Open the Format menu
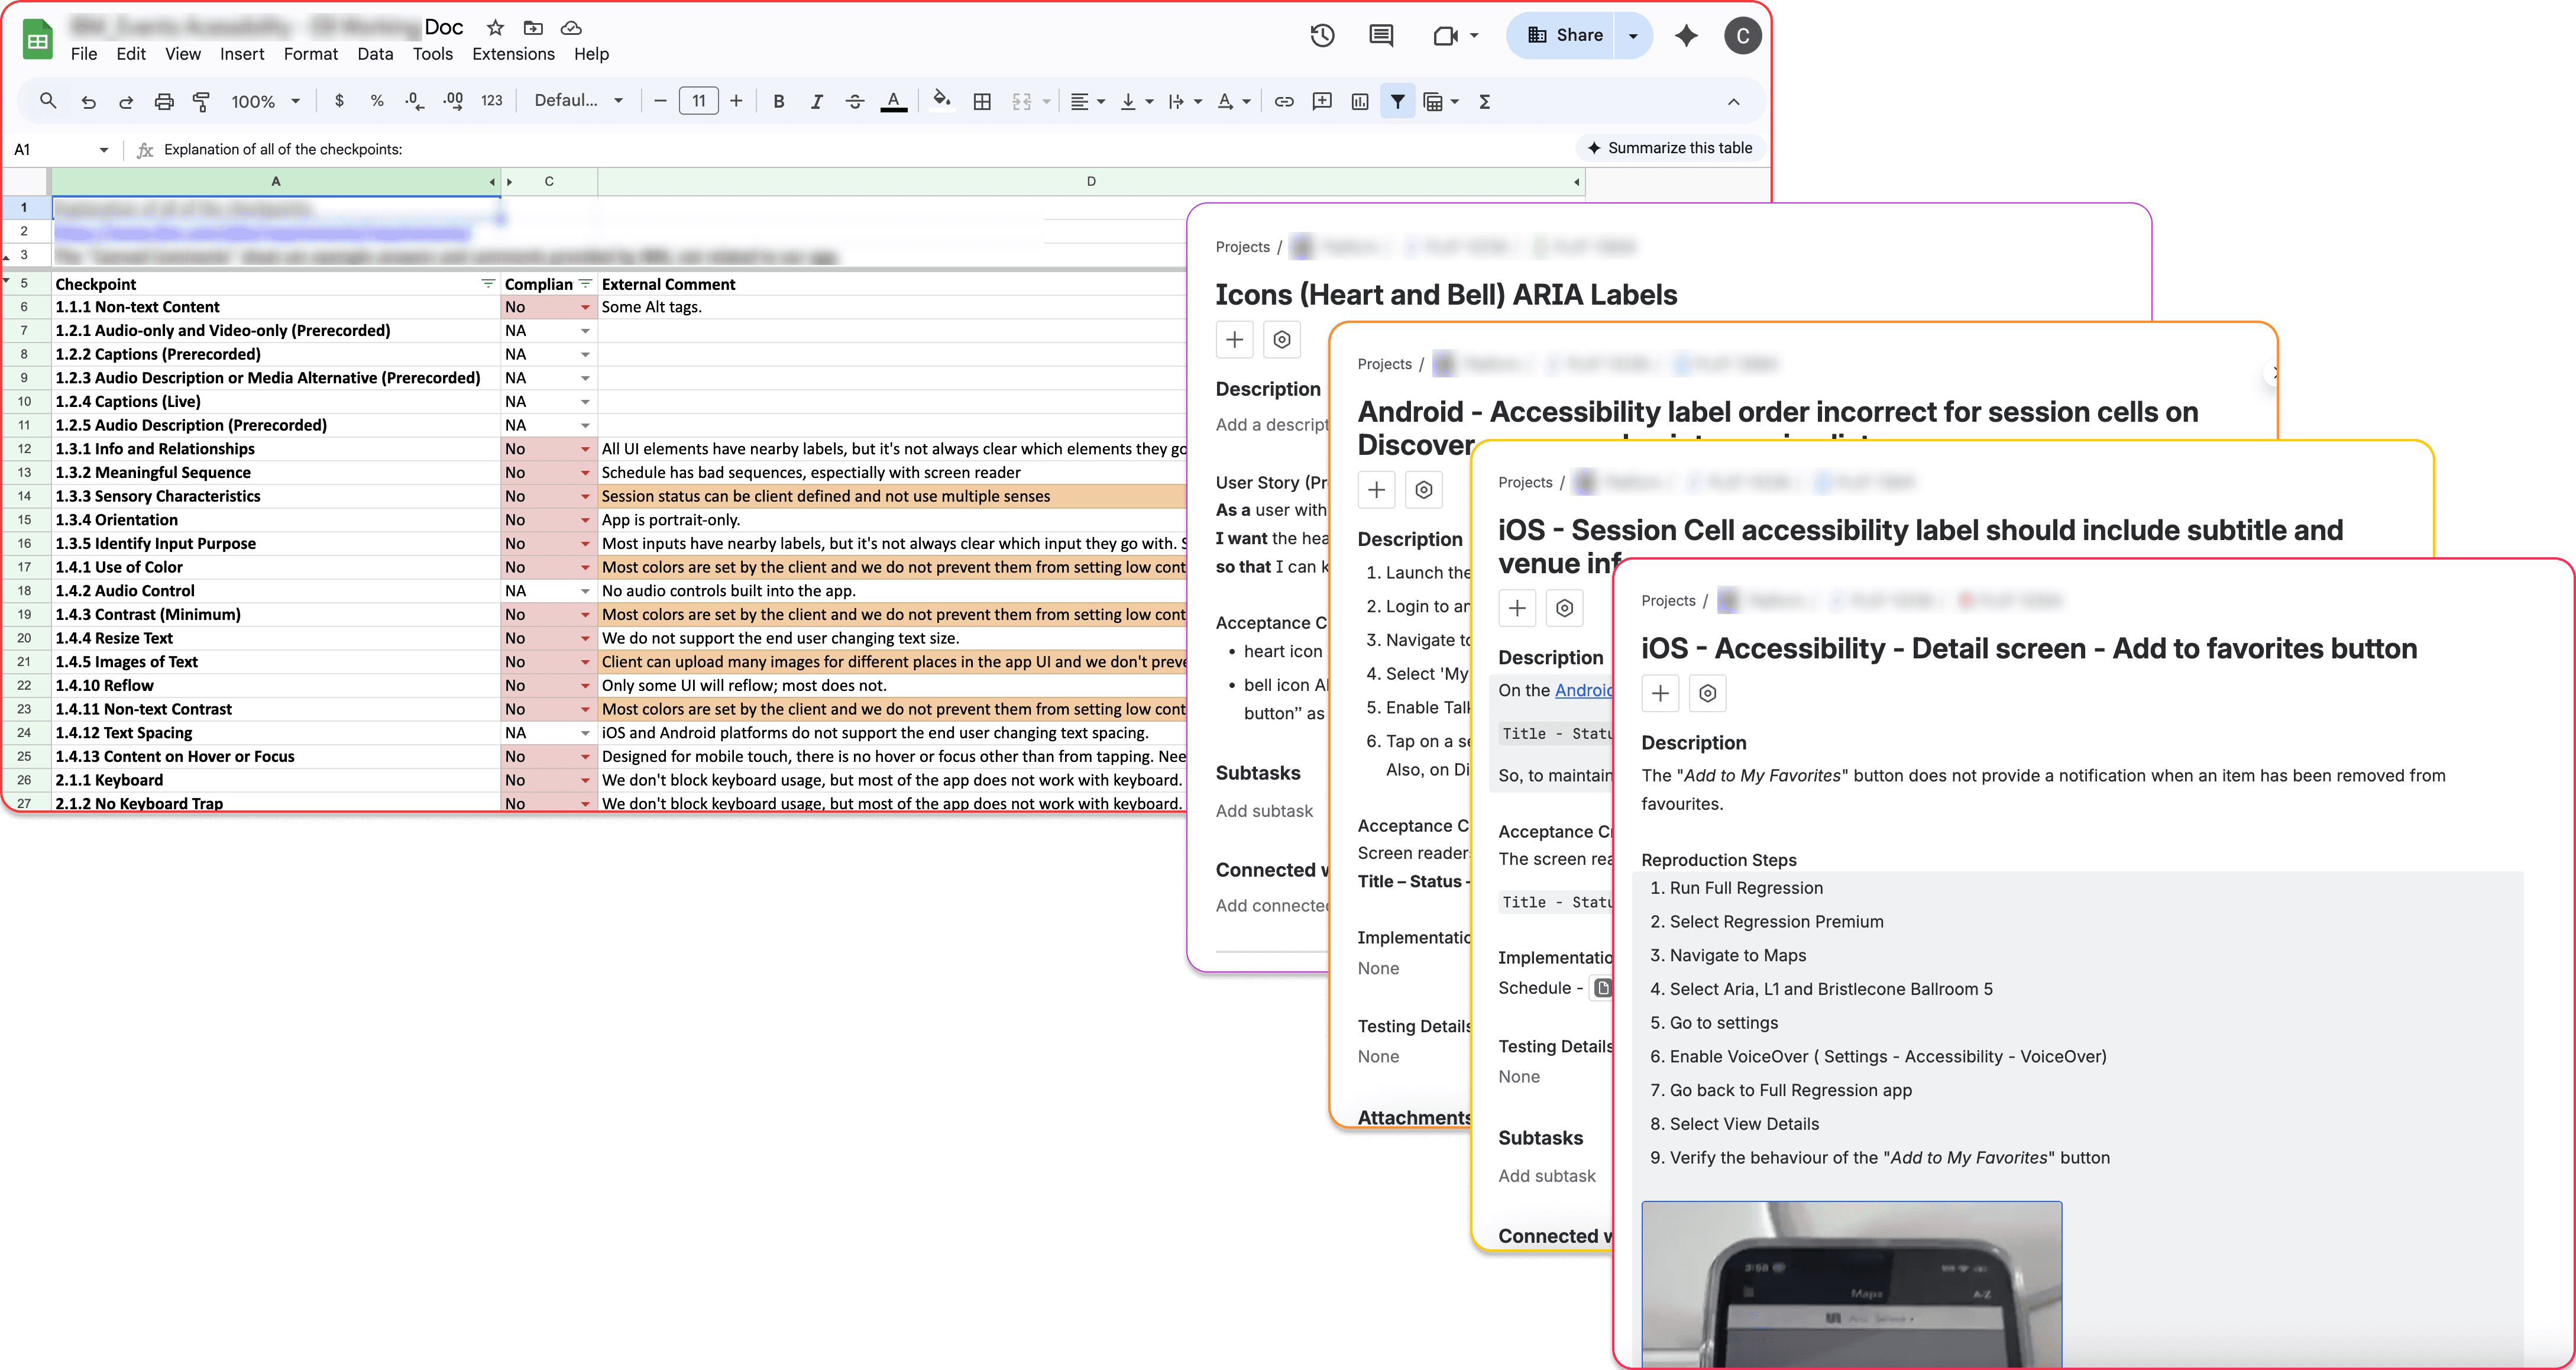 point(311,54)
